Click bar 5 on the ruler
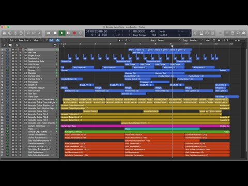Image resolution: width=248 pixels, height=186 pixels. pos(111,44)
